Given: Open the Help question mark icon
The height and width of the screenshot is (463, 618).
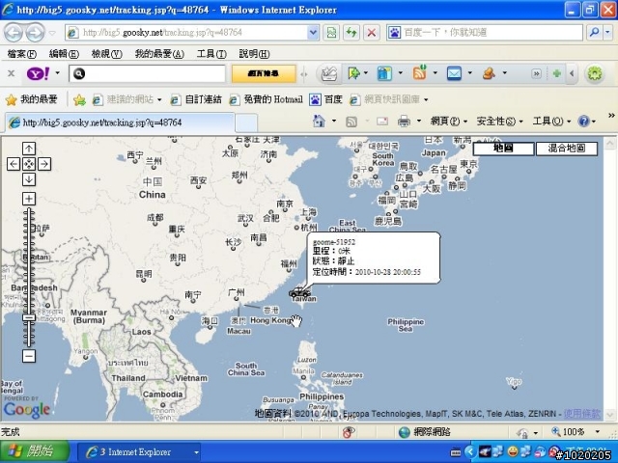Looking at the screenshot, I should (583, 122).
